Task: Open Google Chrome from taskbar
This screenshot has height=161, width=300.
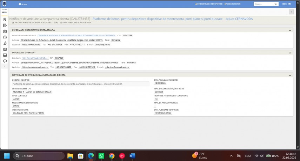Action: pyautogui.click(x=112, y=156)
